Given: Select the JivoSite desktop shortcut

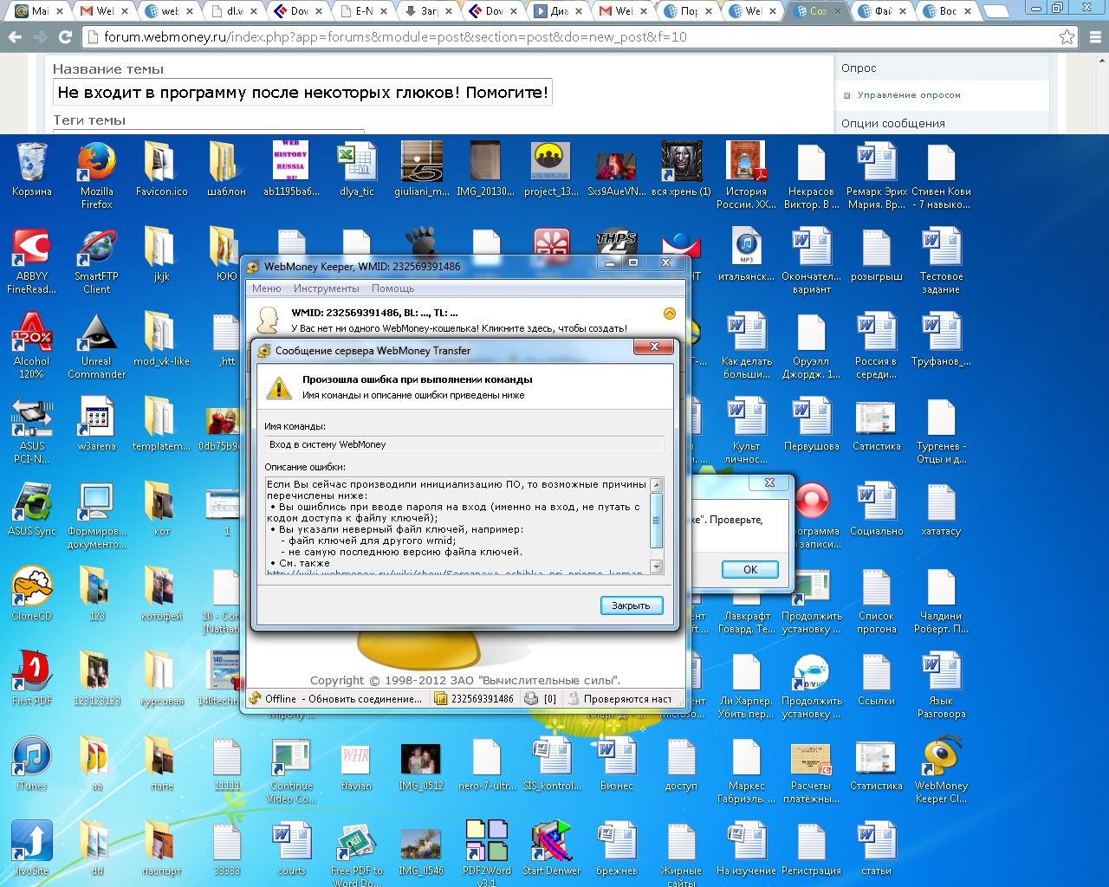Looking at the screenshot, I should [x=32, y=848].
